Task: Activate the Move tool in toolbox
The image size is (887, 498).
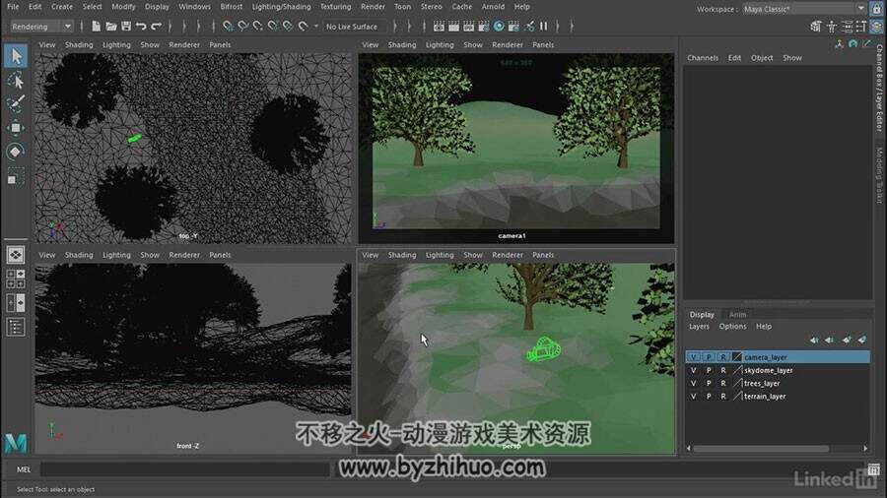Action: coord(15,128)
